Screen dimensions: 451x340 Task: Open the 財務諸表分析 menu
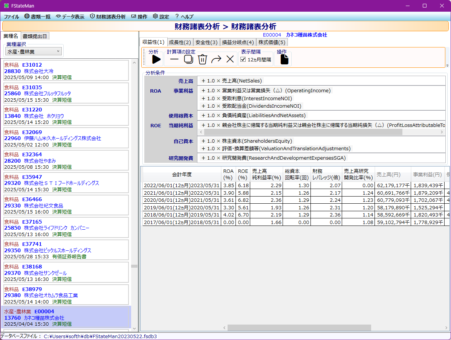click(x=108, y=17)
